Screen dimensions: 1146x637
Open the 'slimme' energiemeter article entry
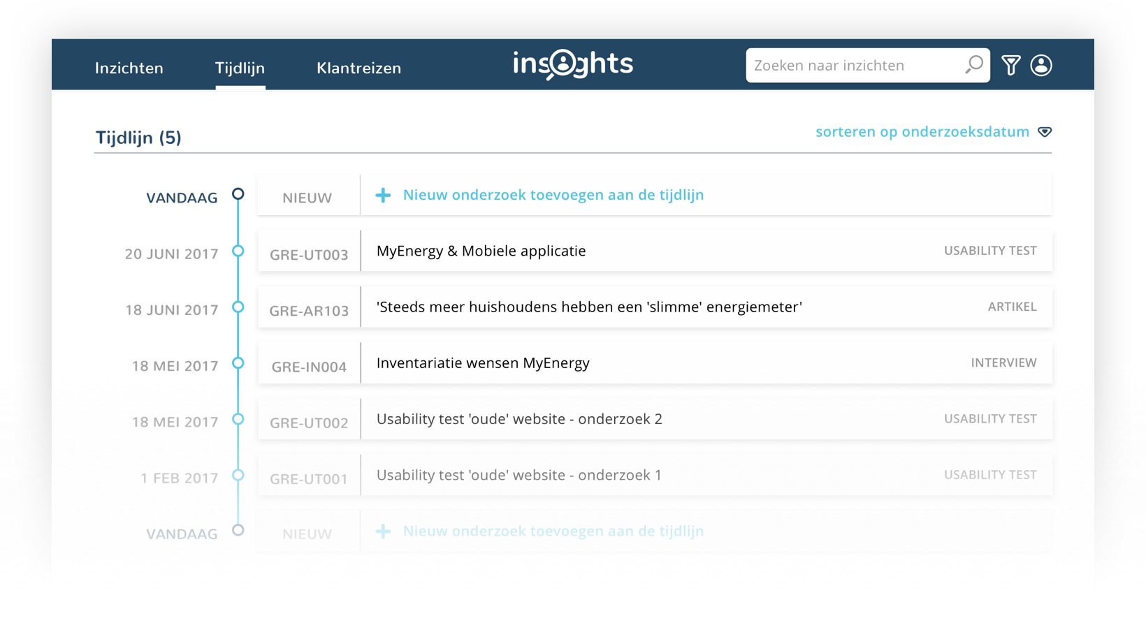pos(588,307)
